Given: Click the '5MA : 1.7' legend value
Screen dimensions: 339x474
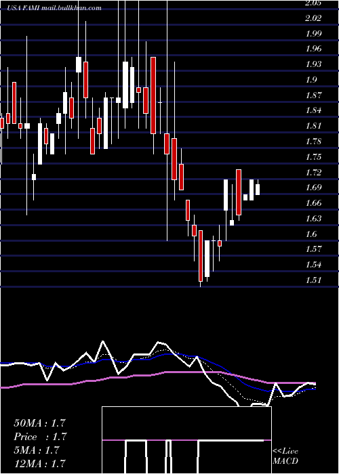Looking at the screenshot, I should [37, 450].
